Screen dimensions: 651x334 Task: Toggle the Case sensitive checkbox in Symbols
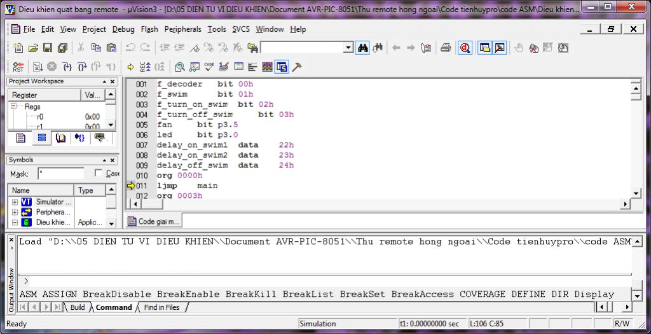(99, 173)
